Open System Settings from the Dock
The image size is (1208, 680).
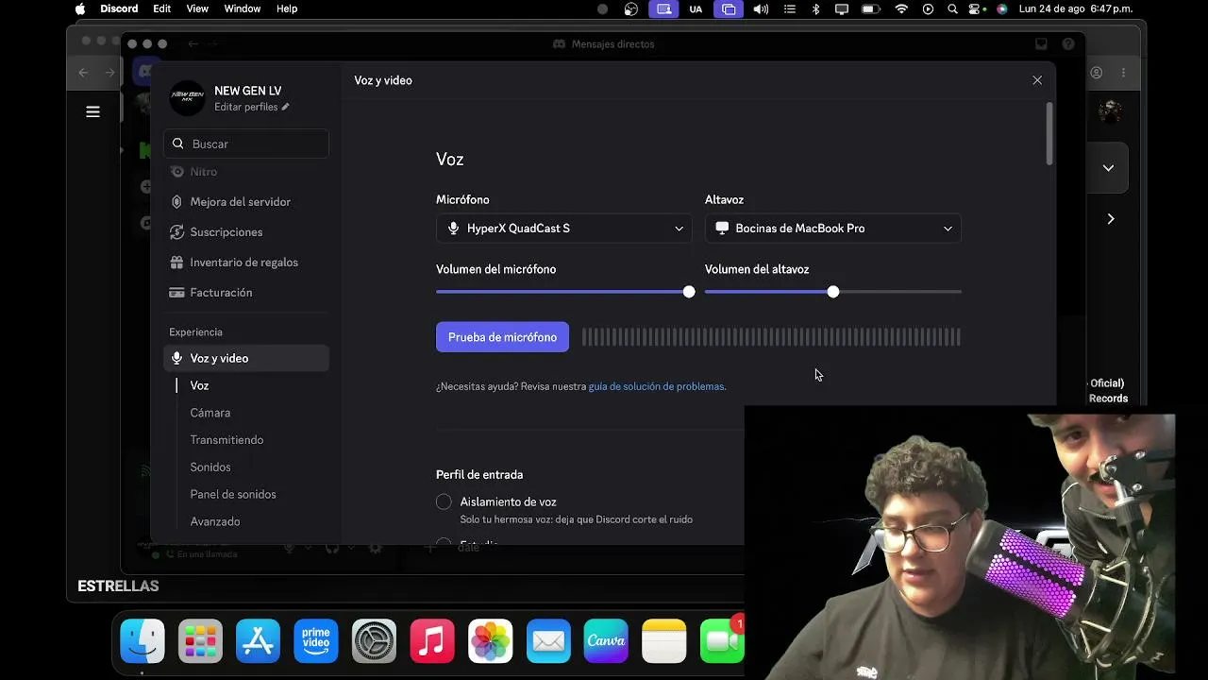pyautogui.click(x=375, y=642)
